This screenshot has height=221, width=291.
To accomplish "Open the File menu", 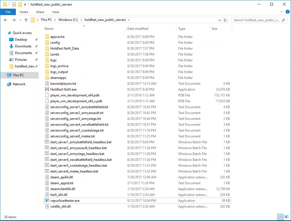I will click(8, 12).
